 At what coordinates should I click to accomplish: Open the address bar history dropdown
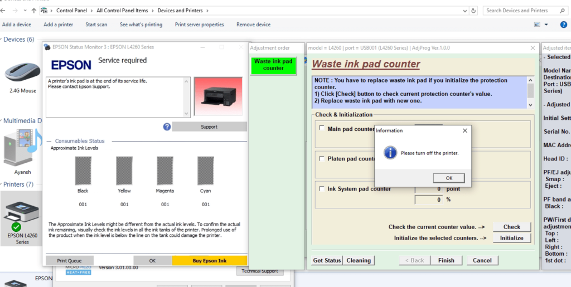465,11
